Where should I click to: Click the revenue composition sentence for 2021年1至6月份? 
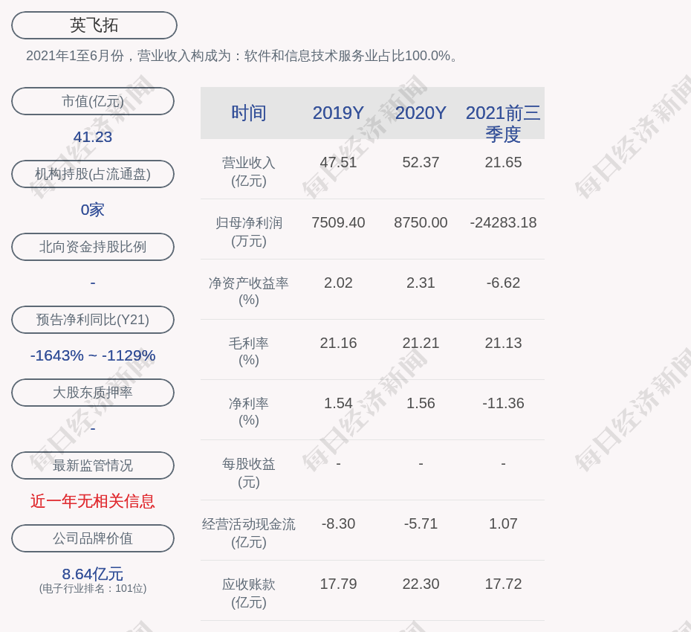click(242, 56)
